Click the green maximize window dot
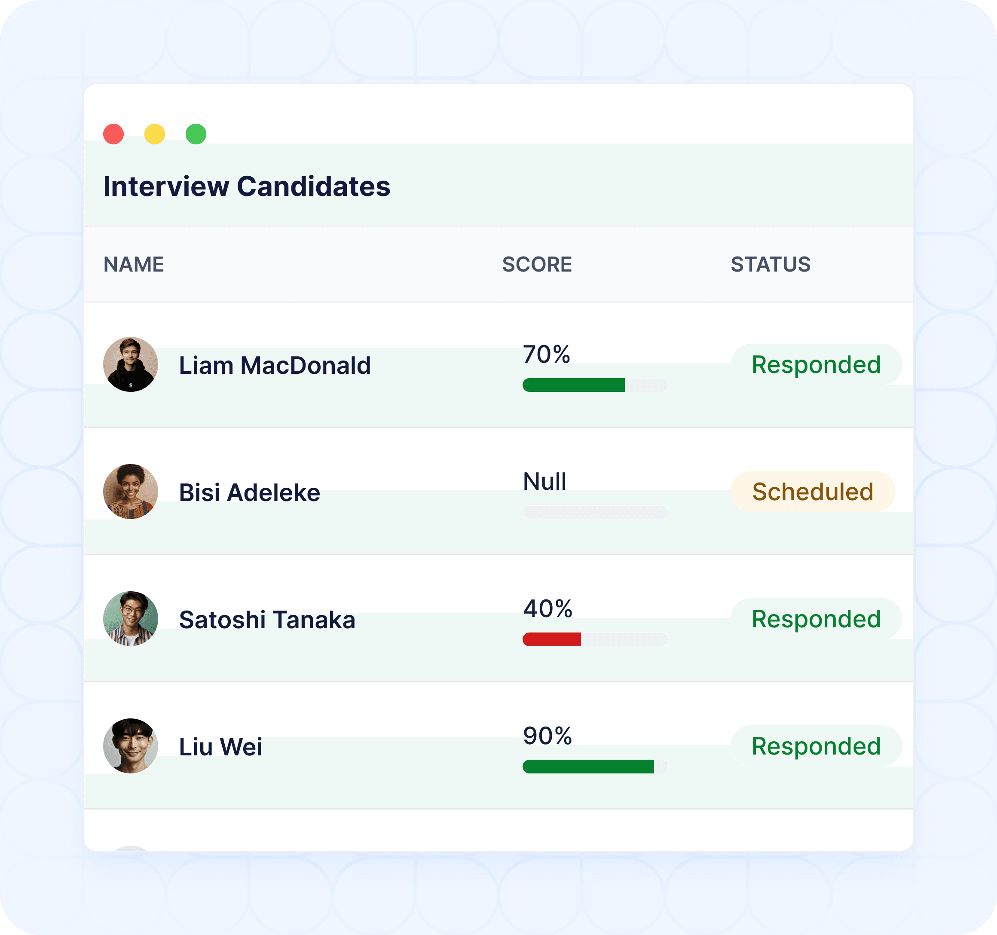The width and height of the screenshot is (997, 935). point(196,134)
